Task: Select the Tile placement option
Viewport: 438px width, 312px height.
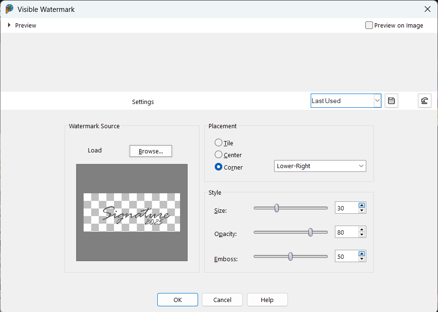Action: 219,143
